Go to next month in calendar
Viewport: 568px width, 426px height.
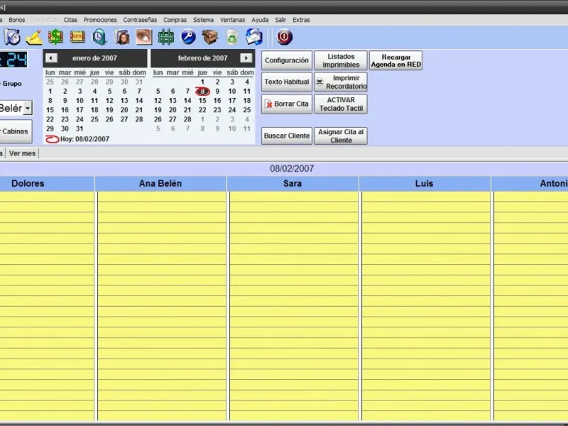point(246,58)
